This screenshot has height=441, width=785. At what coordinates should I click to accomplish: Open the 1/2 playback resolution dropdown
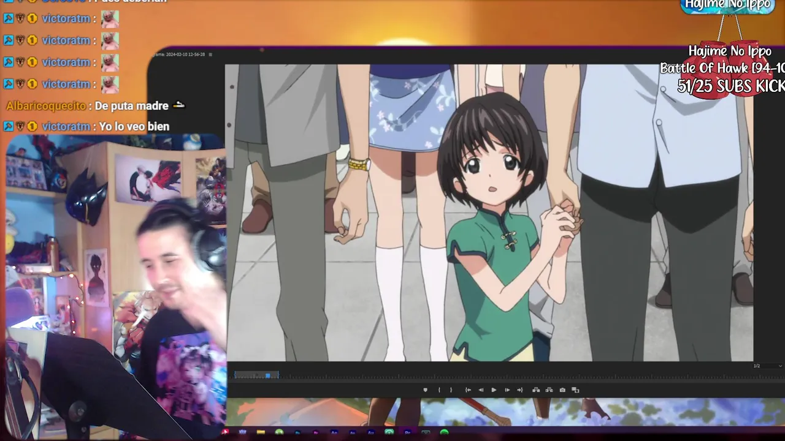click(767, 366)
